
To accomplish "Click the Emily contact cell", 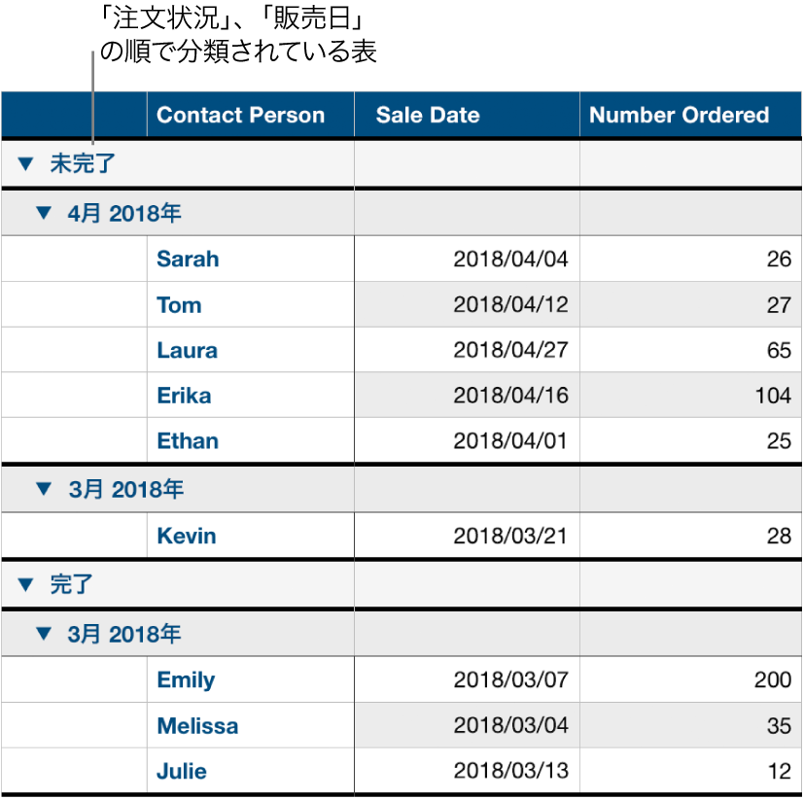I will [186, 680].
